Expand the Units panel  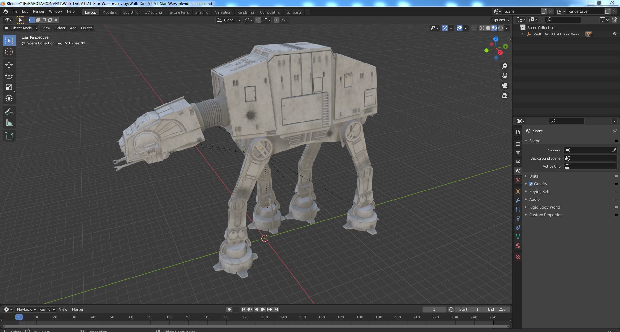tap(533, 176)
